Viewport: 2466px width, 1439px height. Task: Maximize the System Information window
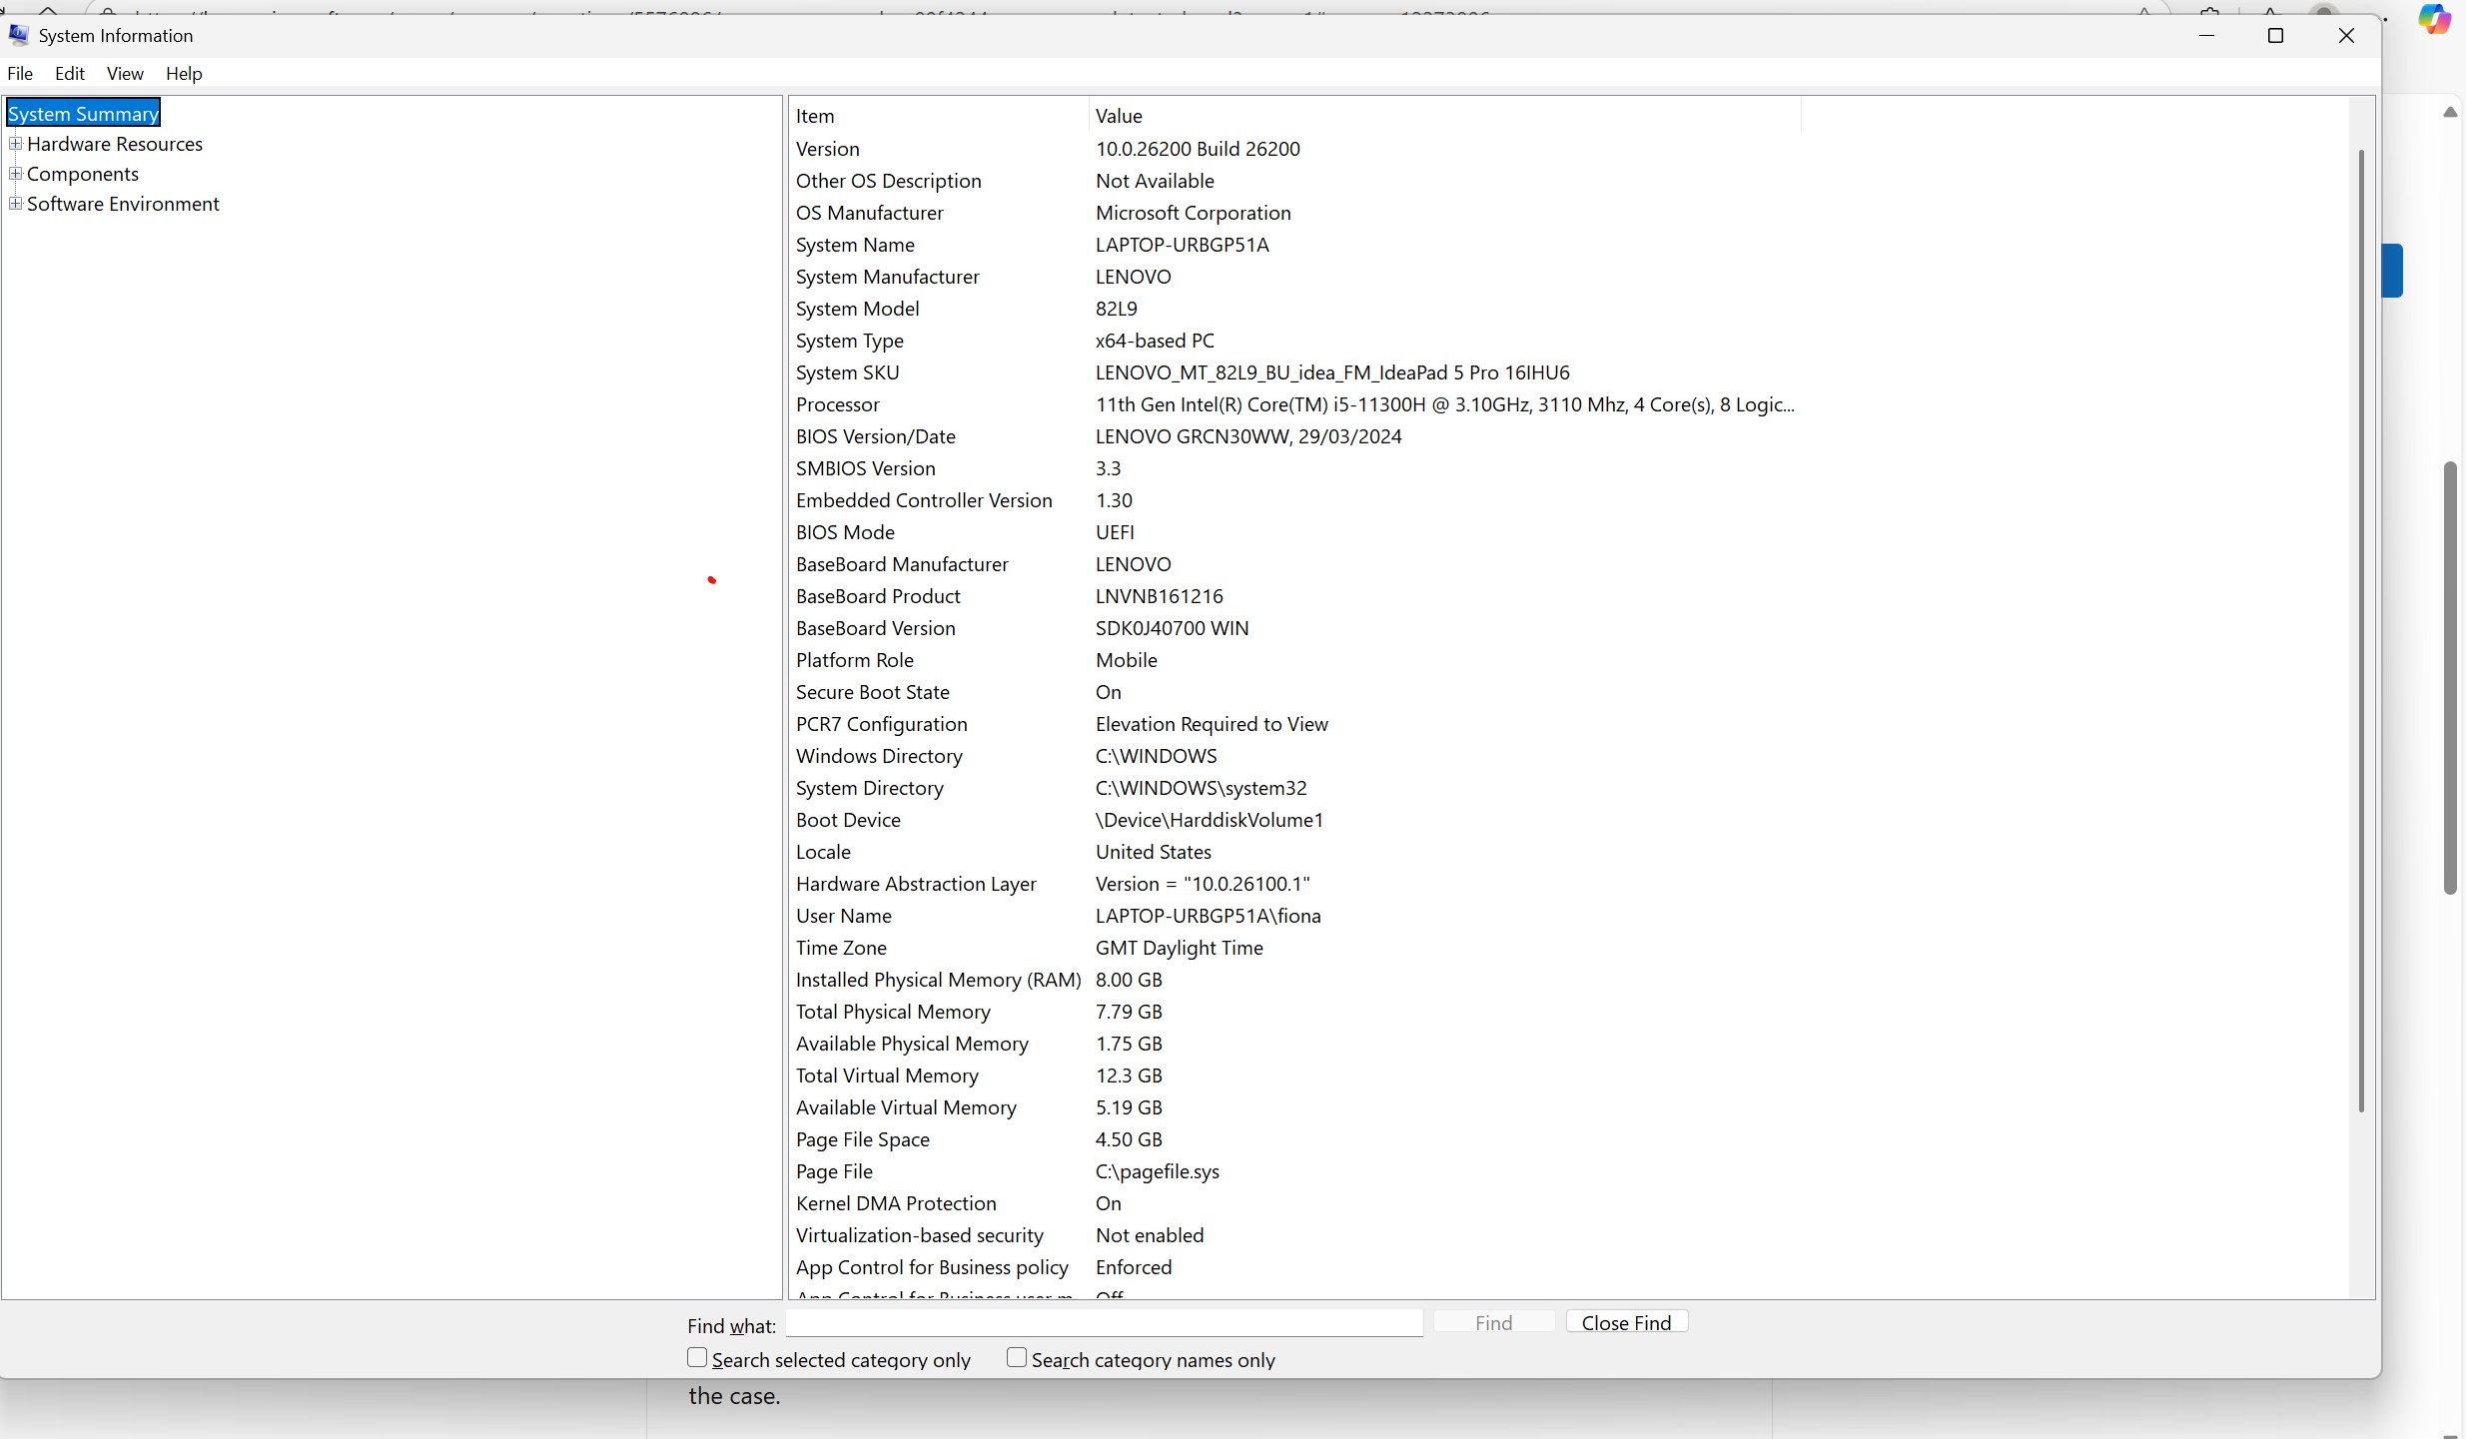(2276, 36)
